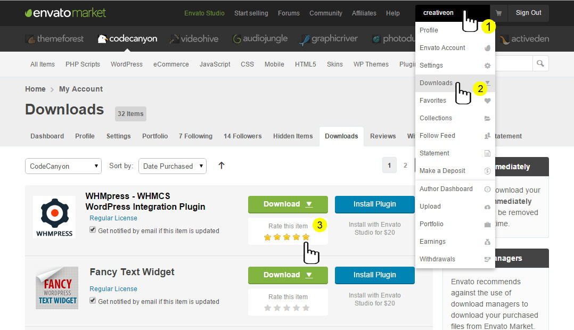This screenshot has width=574, height=330.
Task: Choose Favorites in the user dropdown
Action: (x=455, y=101)
